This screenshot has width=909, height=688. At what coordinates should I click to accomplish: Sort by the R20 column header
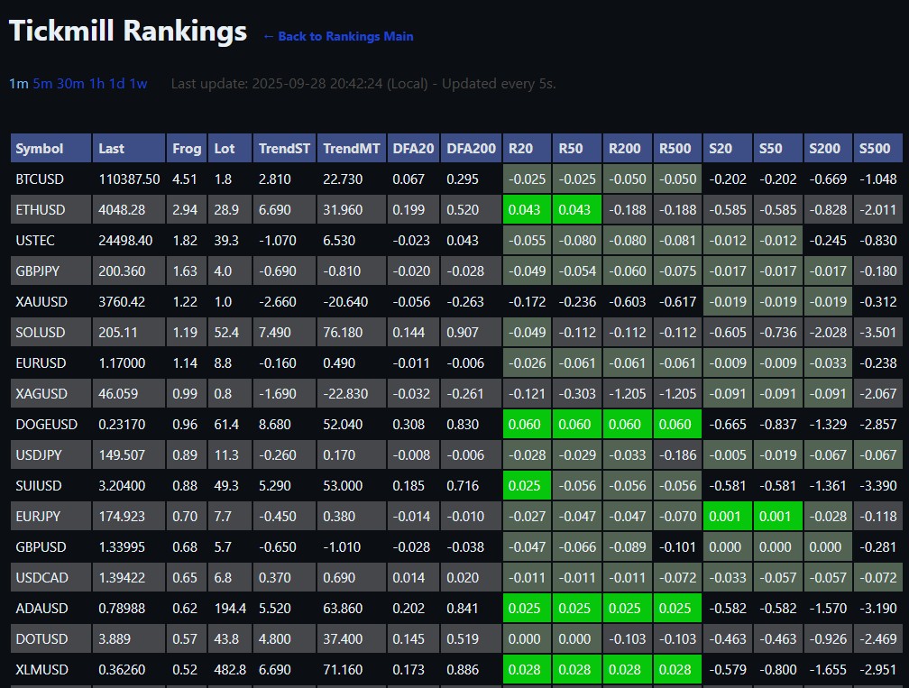click(520, 148)
